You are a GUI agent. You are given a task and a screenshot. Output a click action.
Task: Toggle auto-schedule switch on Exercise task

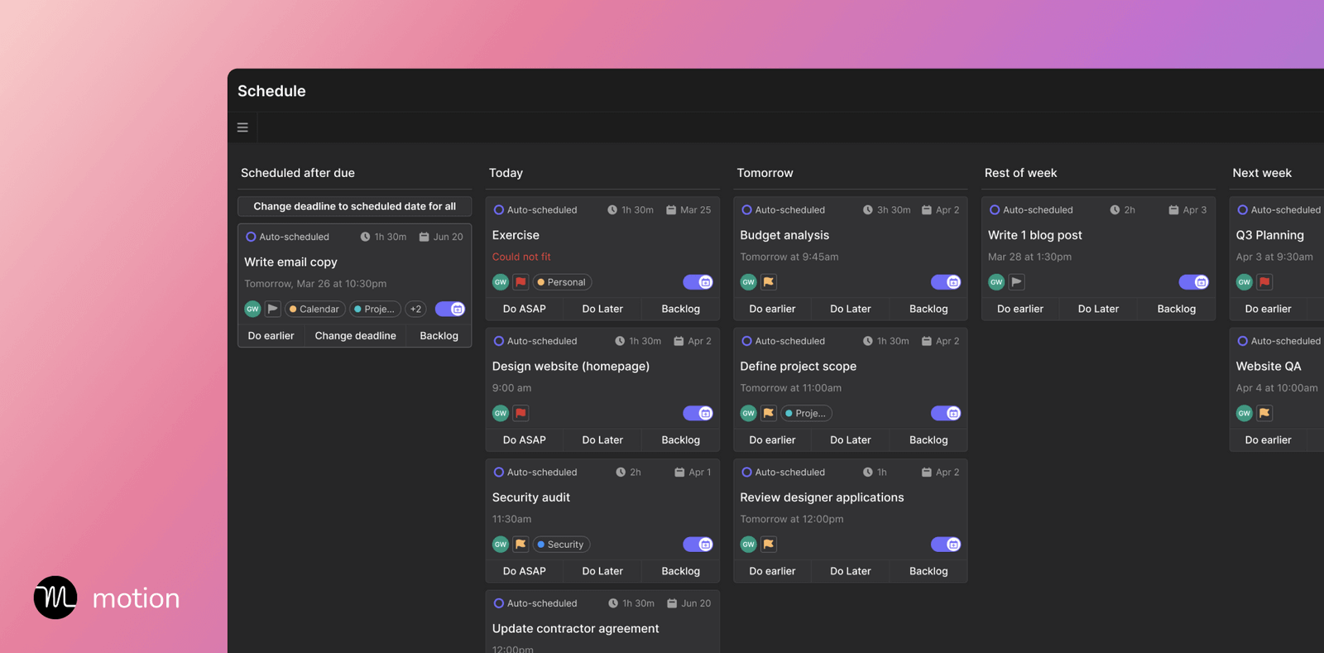(x=698, y=282)
